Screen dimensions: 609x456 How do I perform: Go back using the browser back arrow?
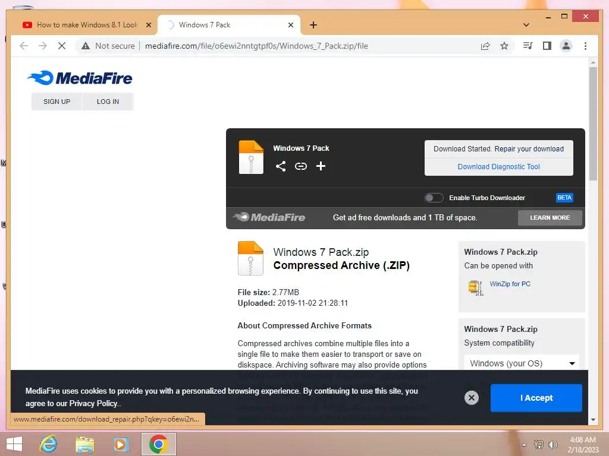click(24, 46)
